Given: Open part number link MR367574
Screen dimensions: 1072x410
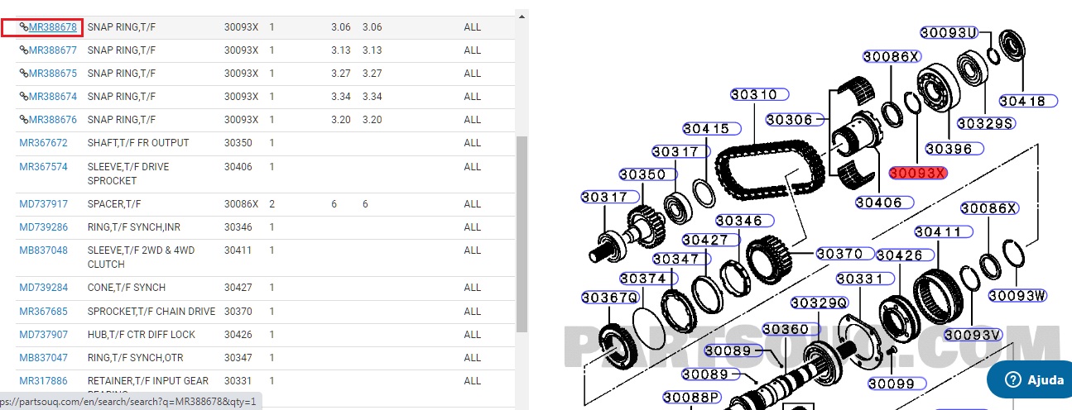Looking at the screenshot, I should coord(43,167).
